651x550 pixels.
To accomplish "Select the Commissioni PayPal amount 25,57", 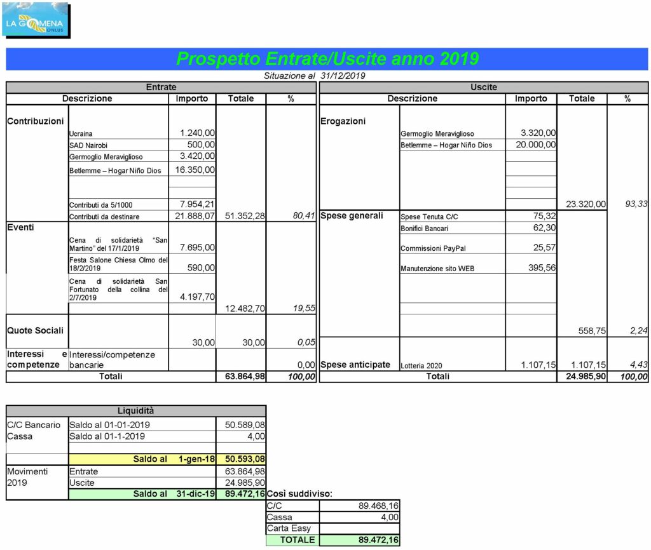I will pos(531,248).
